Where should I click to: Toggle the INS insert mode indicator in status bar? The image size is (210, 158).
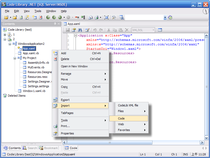tap(185, 154)
